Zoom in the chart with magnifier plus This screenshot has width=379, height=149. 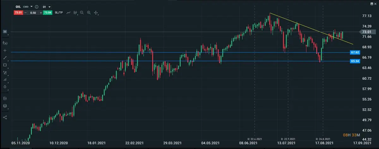pyautogui.click(x=89, y=13)
